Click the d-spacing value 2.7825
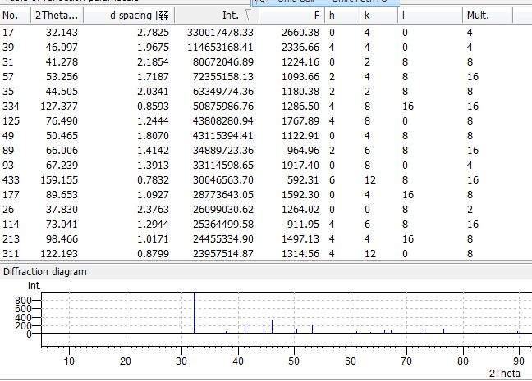532x381 pixels. coord(153,33)
